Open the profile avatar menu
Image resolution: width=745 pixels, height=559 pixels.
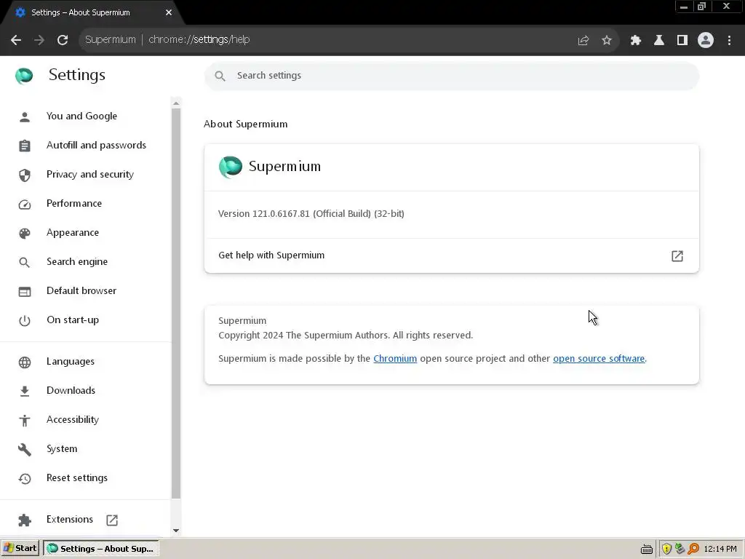click(x=705, y=41)
